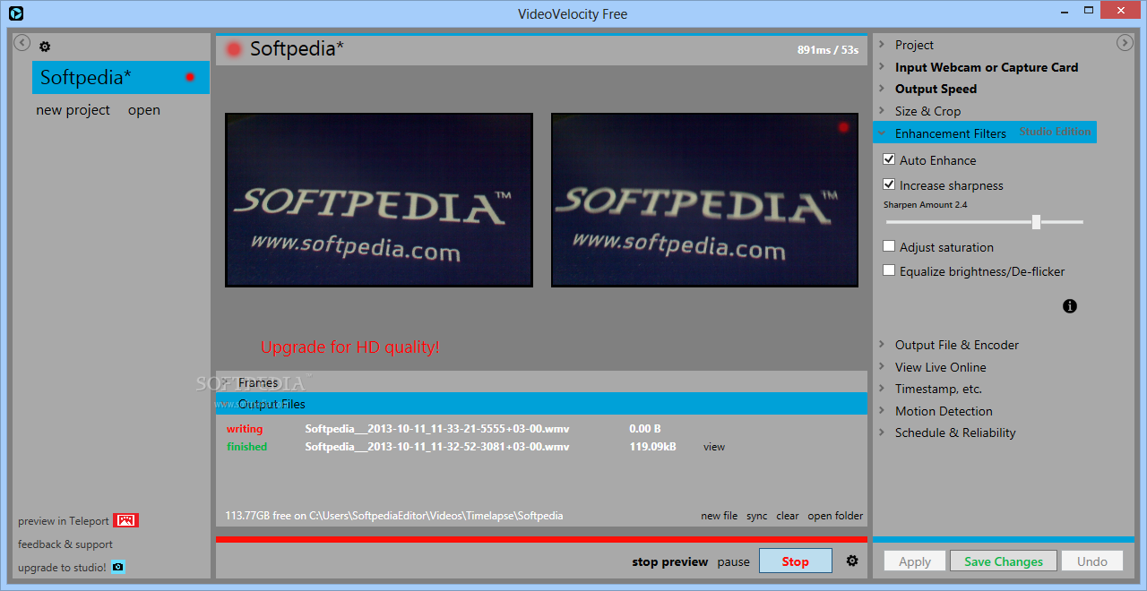Uncheck Increase sharpness
Viewport: 1147px width, 591px height.
click(x=889, y=184)
